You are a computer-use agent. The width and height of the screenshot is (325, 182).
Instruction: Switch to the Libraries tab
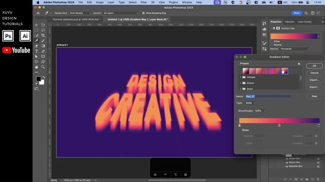(x=289, y=22)
